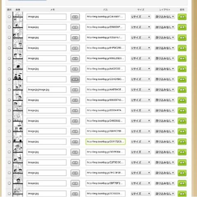Click gray memo button in the 3BF7BF2 row

(75, 183)
